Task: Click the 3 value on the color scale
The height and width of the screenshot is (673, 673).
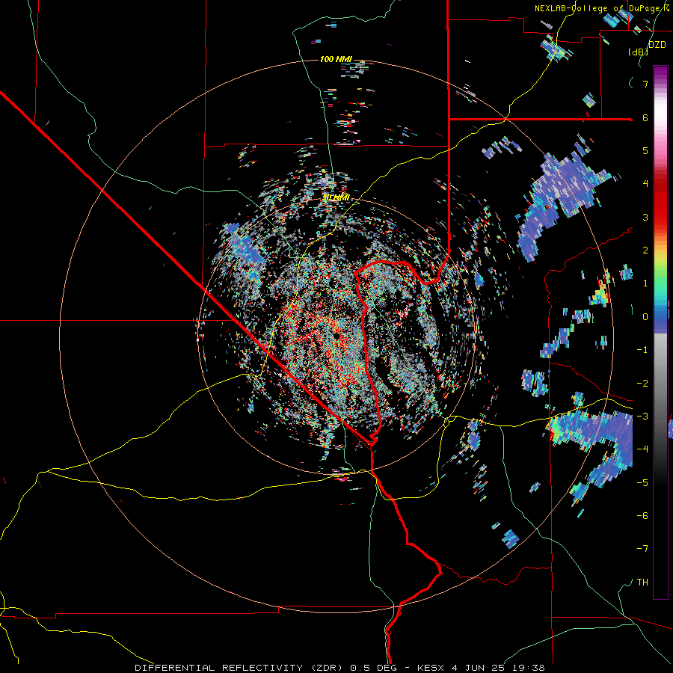Action: click(x=645, y=217)
